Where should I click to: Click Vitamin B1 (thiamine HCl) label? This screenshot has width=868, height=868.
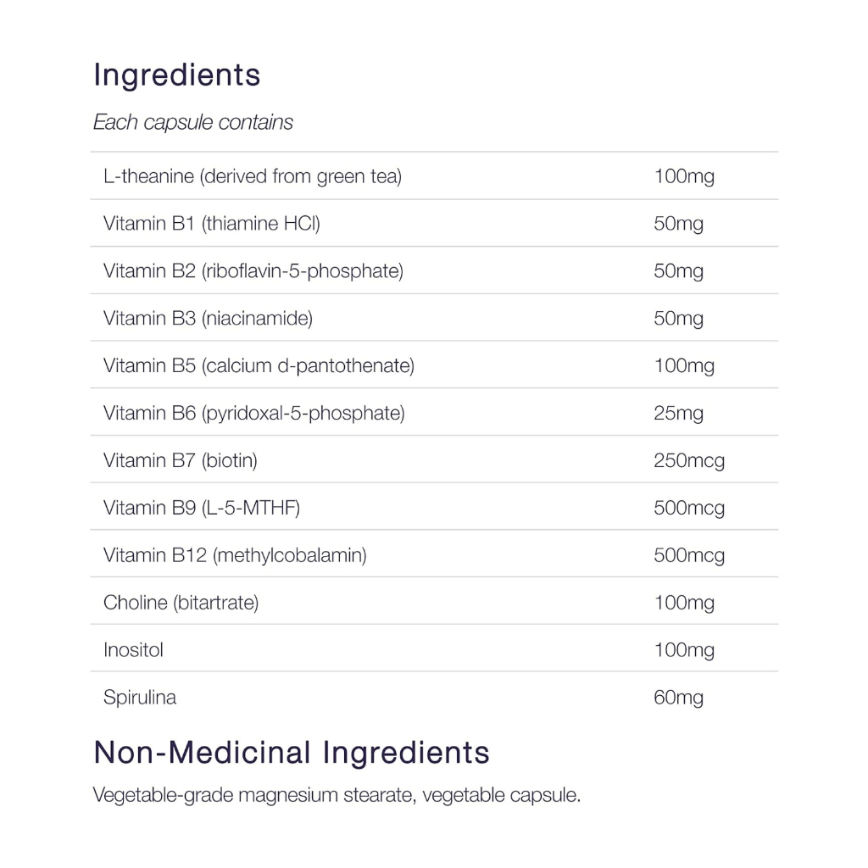pos(211,224)
